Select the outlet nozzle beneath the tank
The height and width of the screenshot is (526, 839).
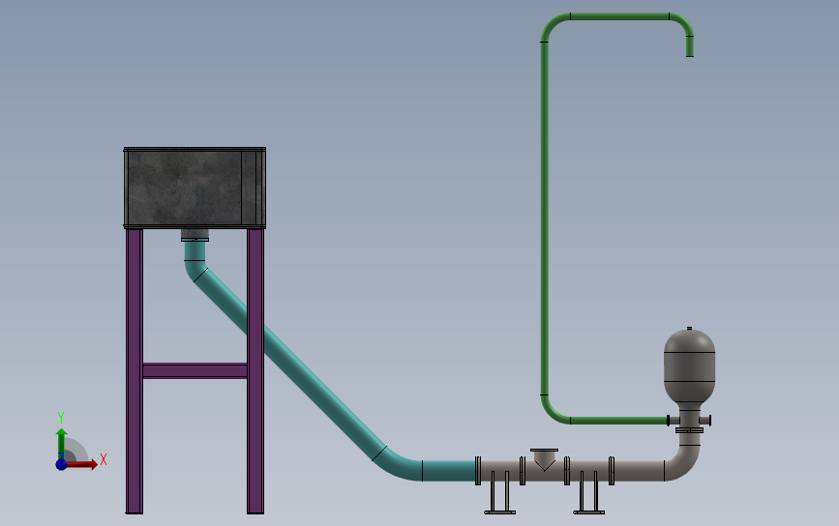[195, 235]
